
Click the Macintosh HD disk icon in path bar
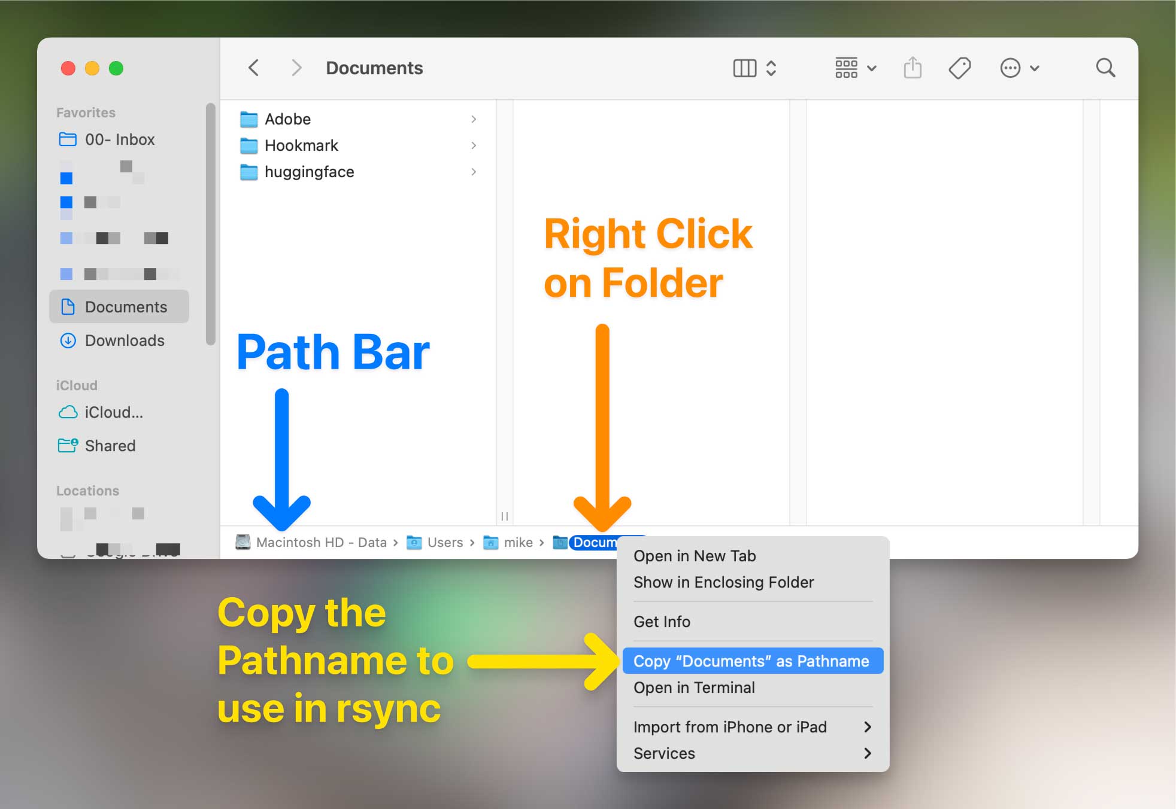click(243, 542)
